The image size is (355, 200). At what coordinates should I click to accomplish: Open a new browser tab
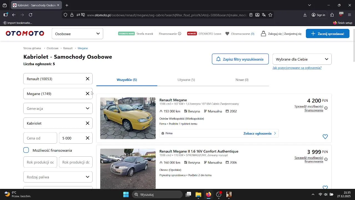67,5
